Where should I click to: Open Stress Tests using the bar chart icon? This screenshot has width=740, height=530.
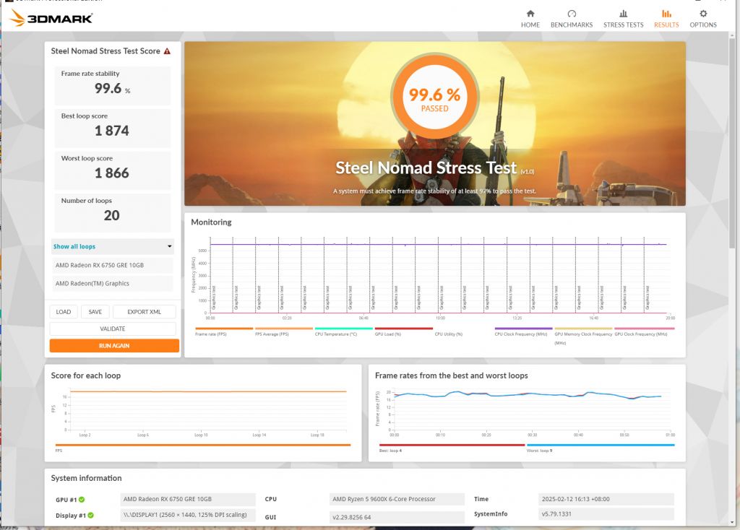[x=623, y=14]
